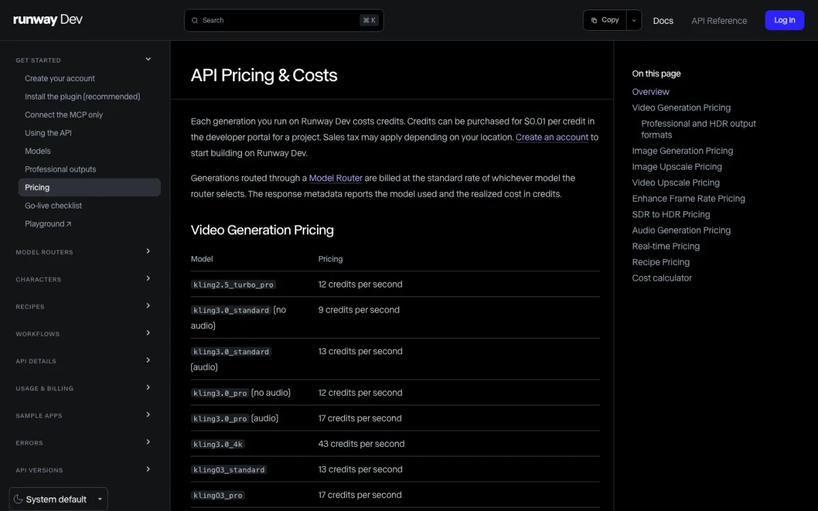
Task: Jump to Image Generation Pricing
Action: click(x=682, y=151)
